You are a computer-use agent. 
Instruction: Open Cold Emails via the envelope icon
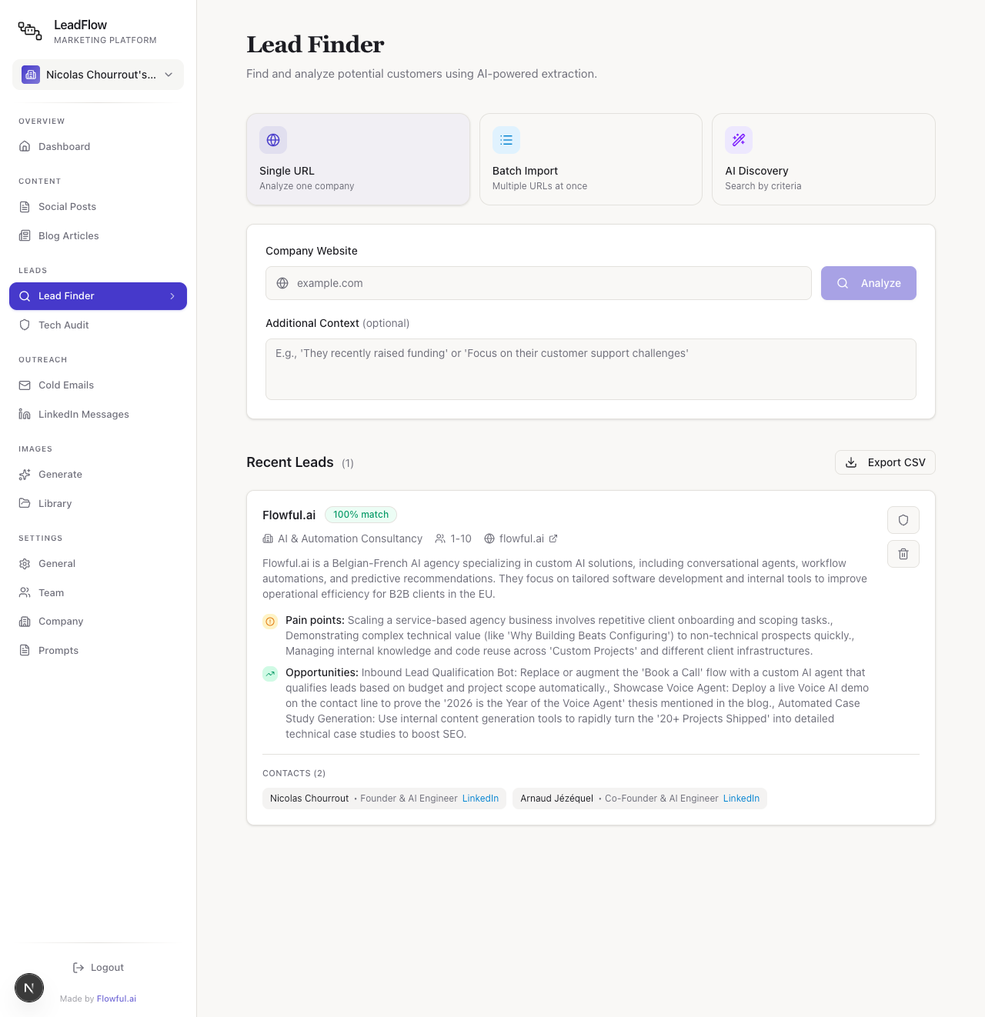pos(25,385)
